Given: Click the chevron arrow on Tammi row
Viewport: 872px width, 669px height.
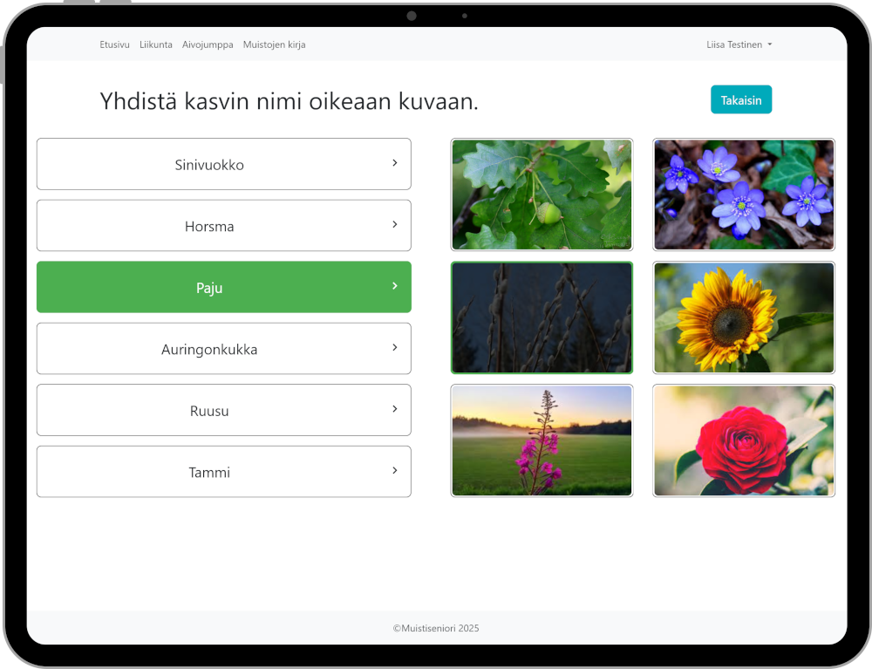Looking at the screenshot, I should pos(394,471).
